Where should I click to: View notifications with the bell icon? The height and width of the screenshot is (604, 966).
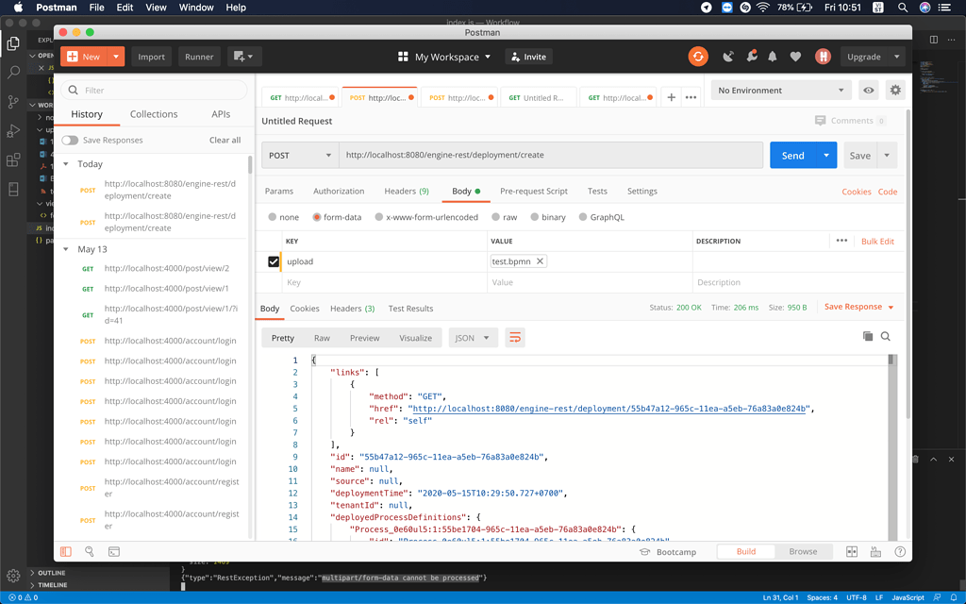[x=773, y=56]
